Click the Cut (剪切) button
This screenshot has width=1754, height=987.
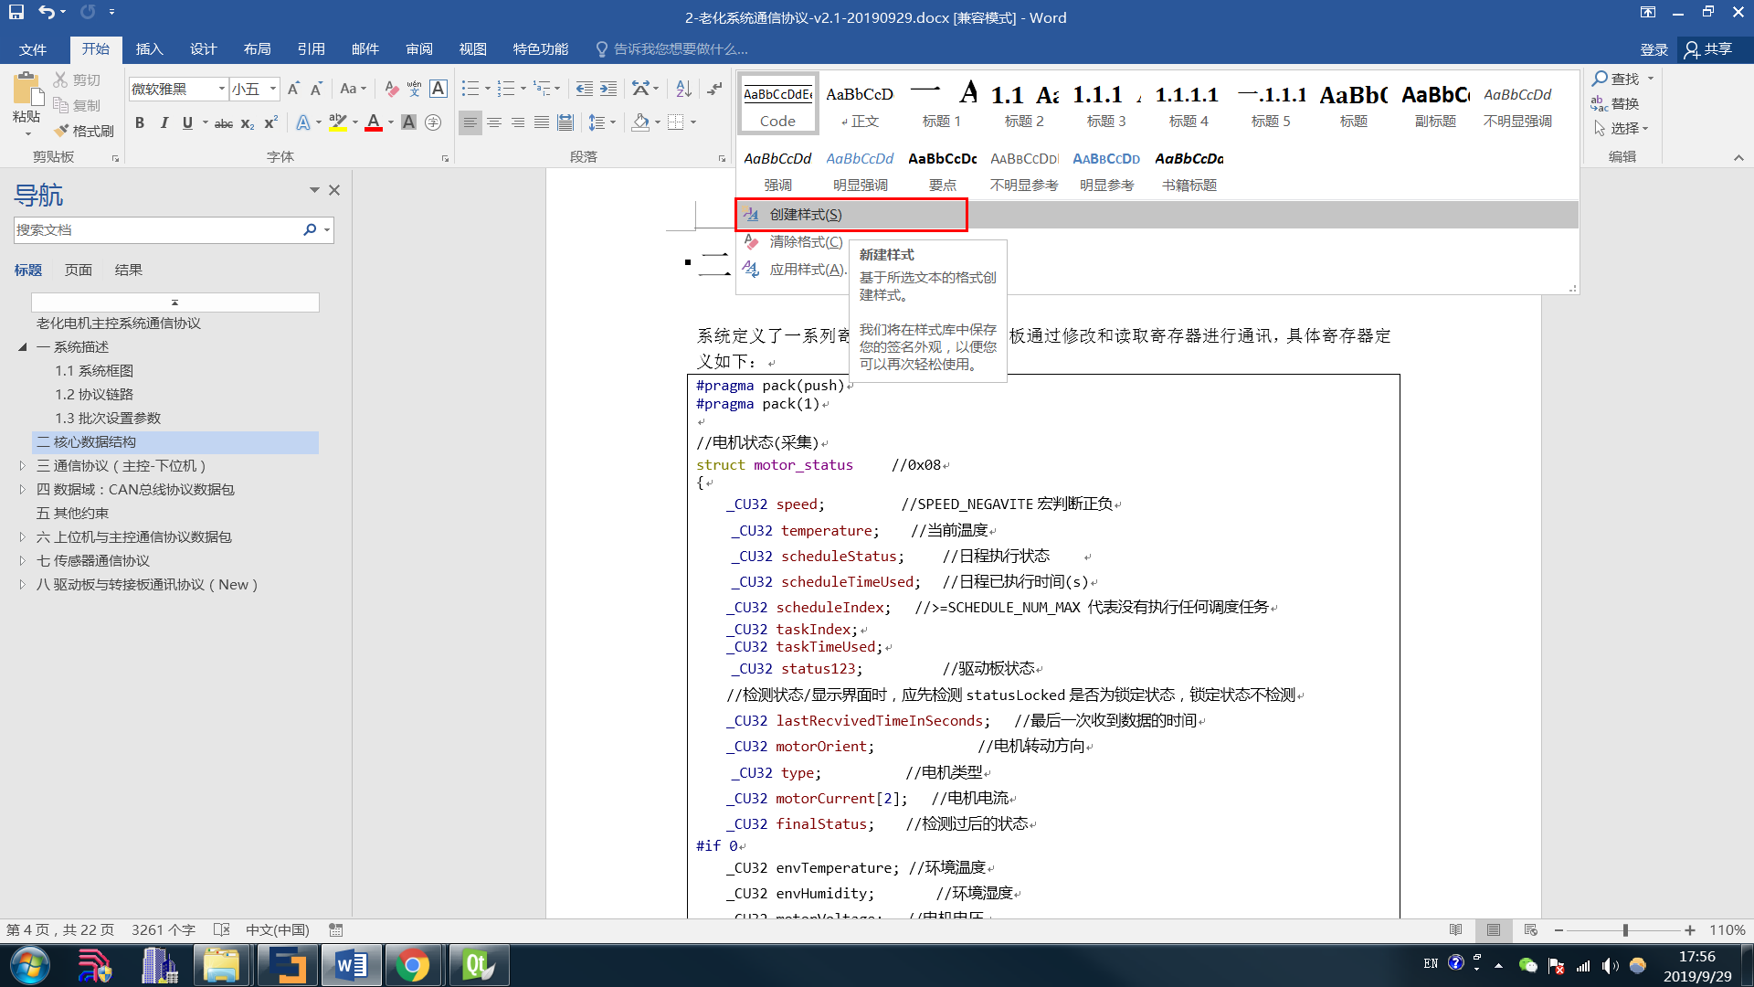(77, 80)
